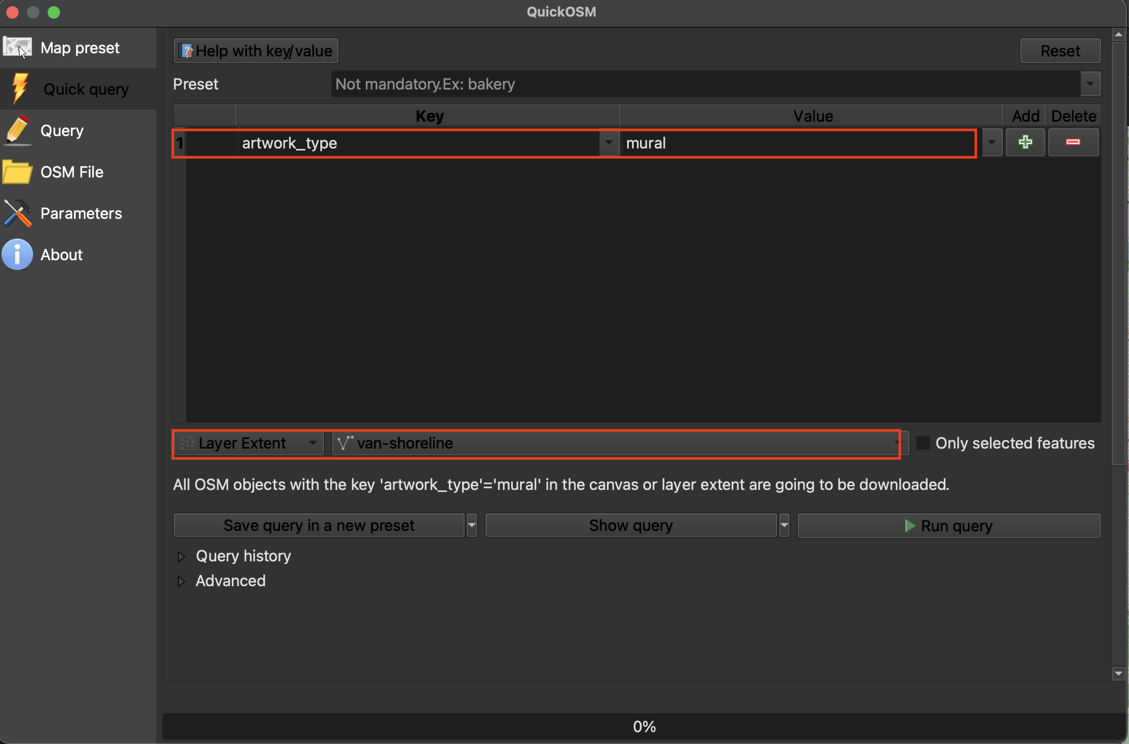Expand the Query history section
The image size is (1129, 744).
point(181,556)
